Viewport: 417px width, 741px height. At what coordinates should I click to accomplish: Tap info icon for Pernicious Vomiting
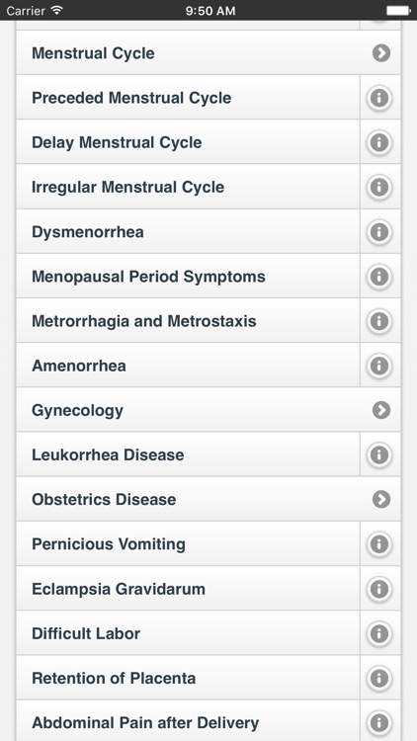click(379, 544)
